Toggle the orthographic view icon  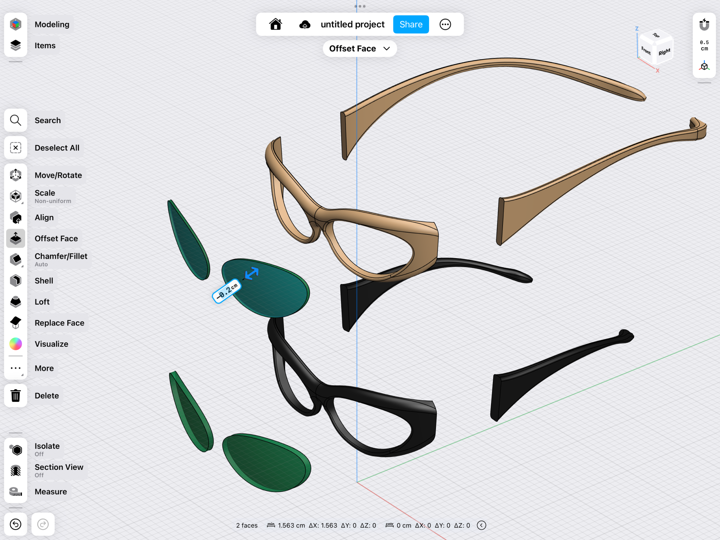[704, 66]
